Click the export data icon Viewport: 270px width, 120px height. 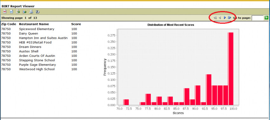(18, 12)
